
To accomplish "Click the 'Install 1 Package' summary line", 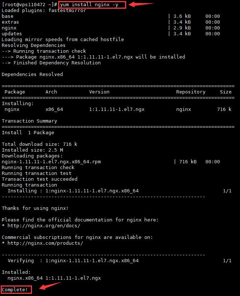I will [28, 133].
